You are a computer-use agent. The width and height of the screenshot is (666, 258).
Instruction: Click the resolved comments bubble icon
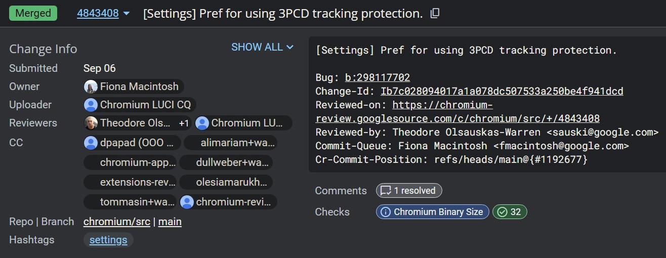pos(386,191)
